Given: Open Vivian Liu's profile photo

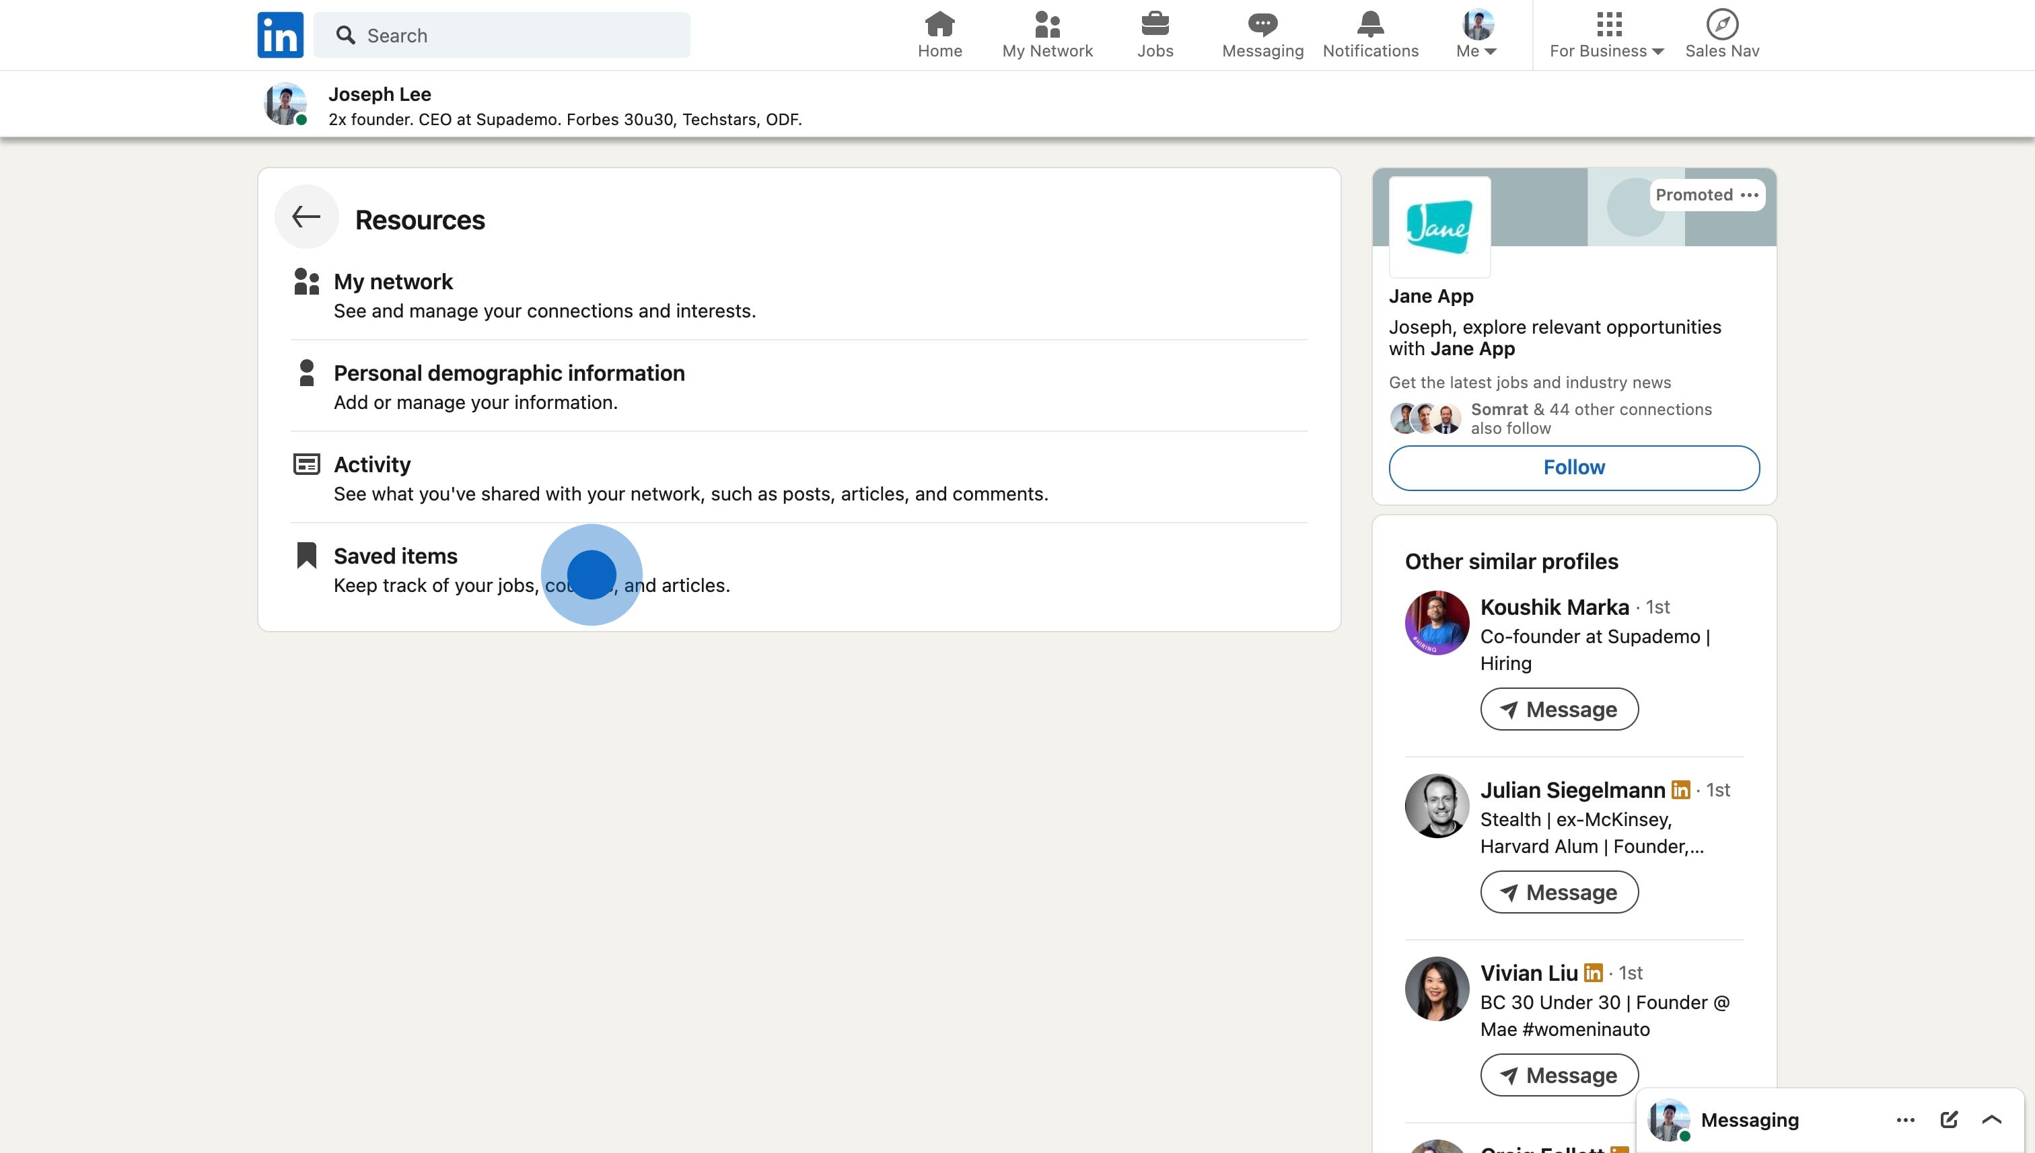Looking at the screenshot, I should (1437, 989).
